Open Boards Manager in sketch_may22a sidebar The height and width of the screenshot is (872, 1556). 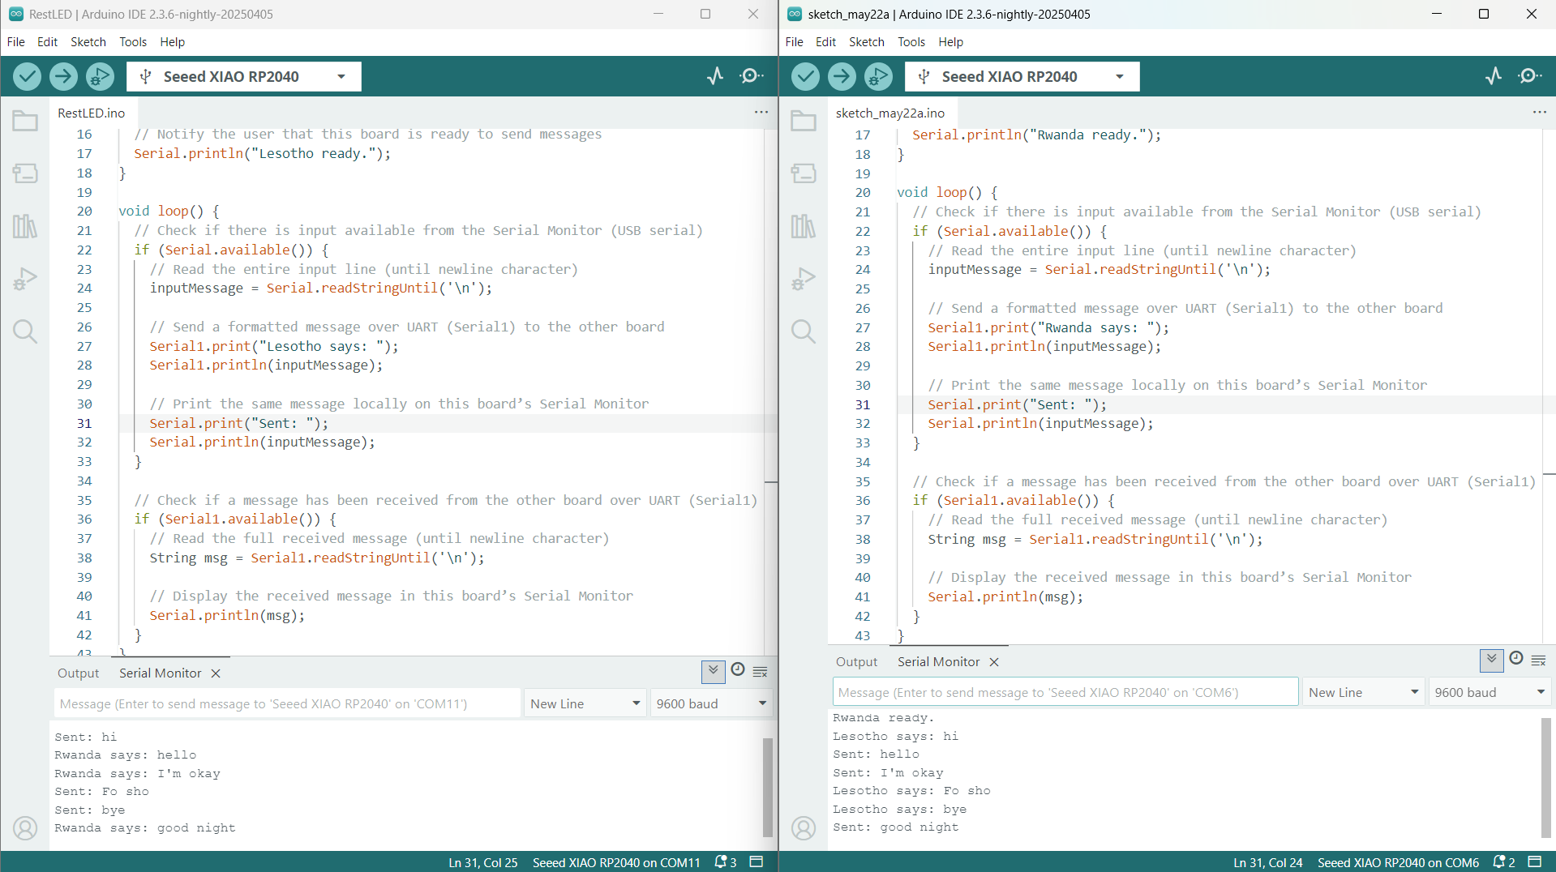[x=804, y=173]
